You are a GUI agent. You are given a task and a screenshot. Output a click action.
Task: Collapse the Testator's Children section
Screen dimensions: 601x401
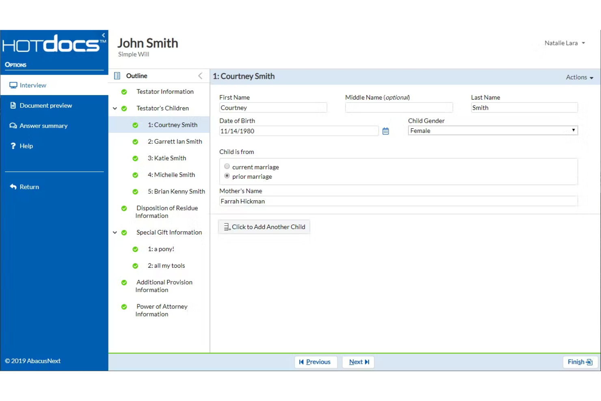(115, 108)
